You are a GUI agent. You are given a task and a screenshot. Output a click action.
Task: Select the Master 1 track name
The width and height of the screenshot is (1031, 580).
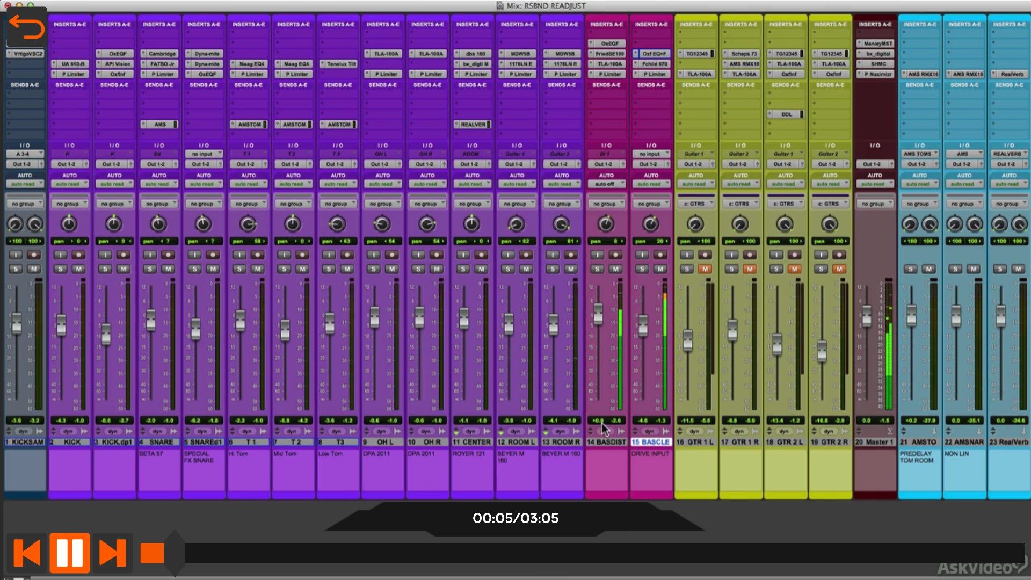875,442
